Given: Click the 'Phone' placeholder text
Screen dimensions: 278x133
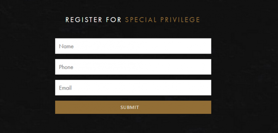Looking at the screenshot, I should [x=66, y=67].
